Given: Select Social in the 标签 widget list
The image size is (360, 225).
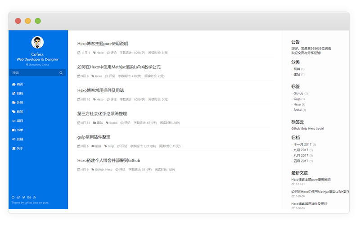Looking at the screenshot, I should (297, 110).
